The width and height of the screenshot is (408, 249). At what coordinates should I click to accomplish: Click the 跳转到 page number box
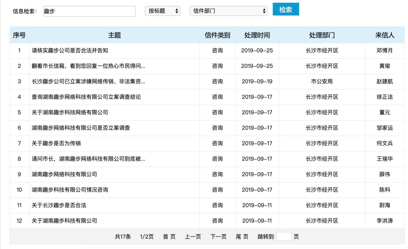[x=284, y=237]
